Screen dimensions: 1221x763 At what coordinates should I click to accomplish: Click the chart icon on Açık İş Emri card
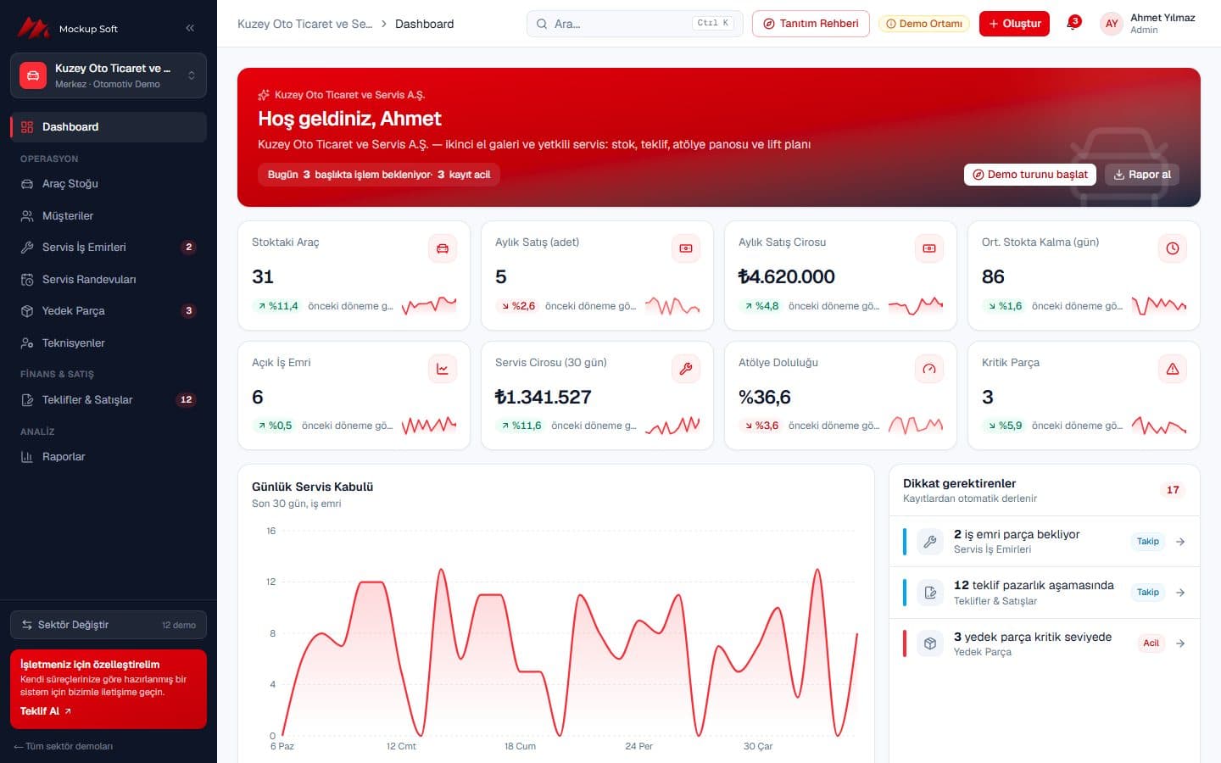click(x=443, y=369)
